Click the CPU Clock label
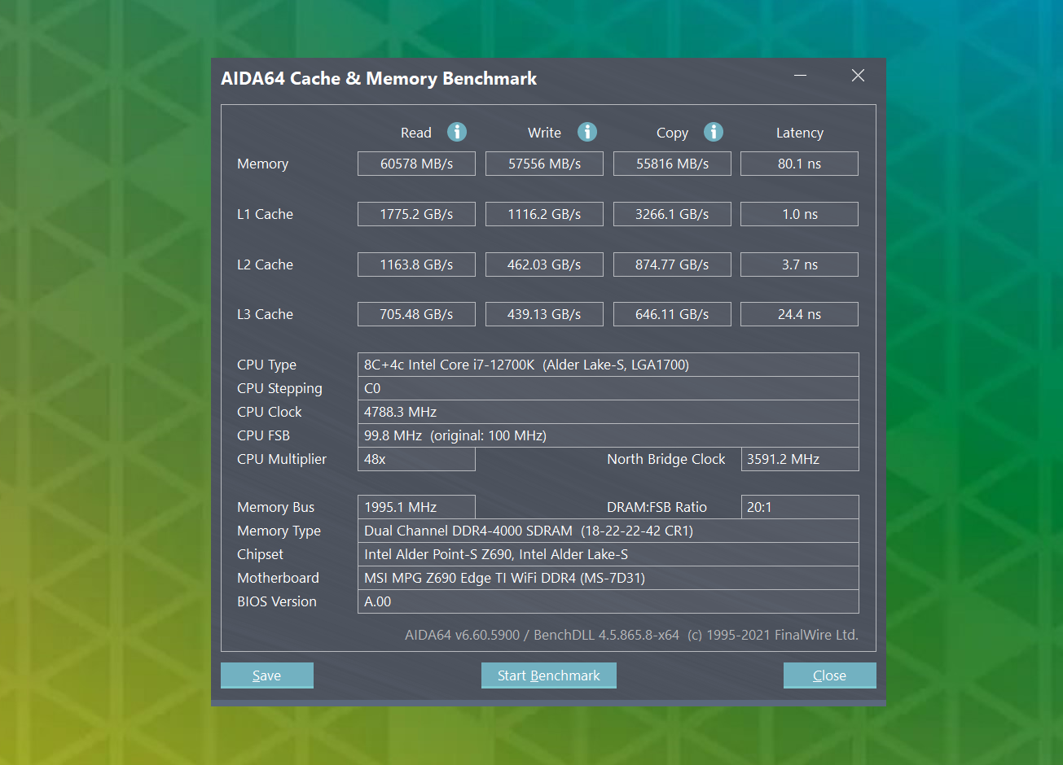Image resolution: width=1063 pixels, height=765 pixels. click(x=269, y=412)
